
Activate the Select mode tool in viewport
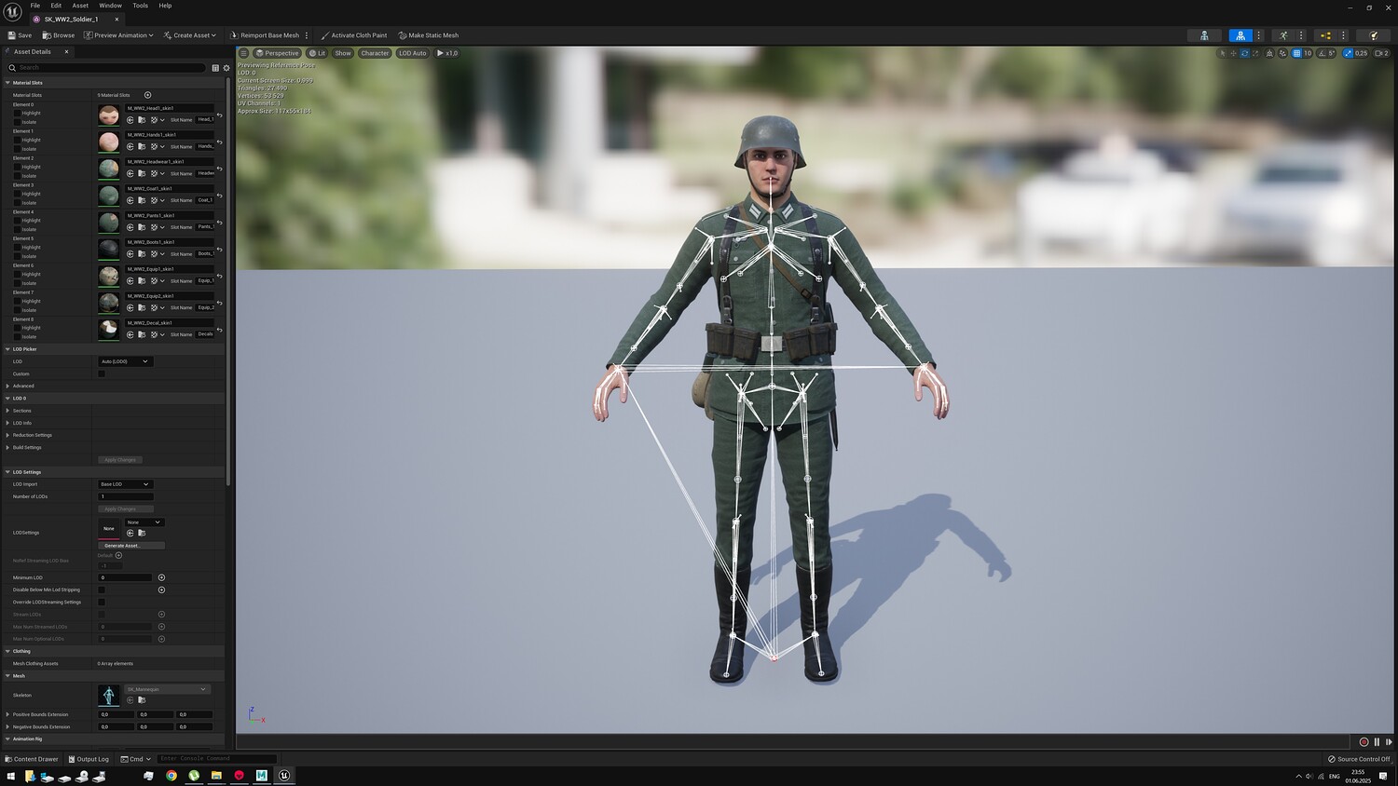[1222, 53]
